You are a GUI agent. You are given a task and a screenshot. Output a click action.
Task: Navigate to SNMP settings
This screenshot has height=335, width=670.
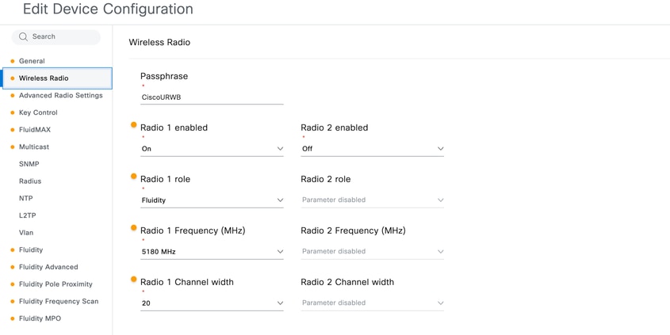pyautogui.click(x=29, y=164)
